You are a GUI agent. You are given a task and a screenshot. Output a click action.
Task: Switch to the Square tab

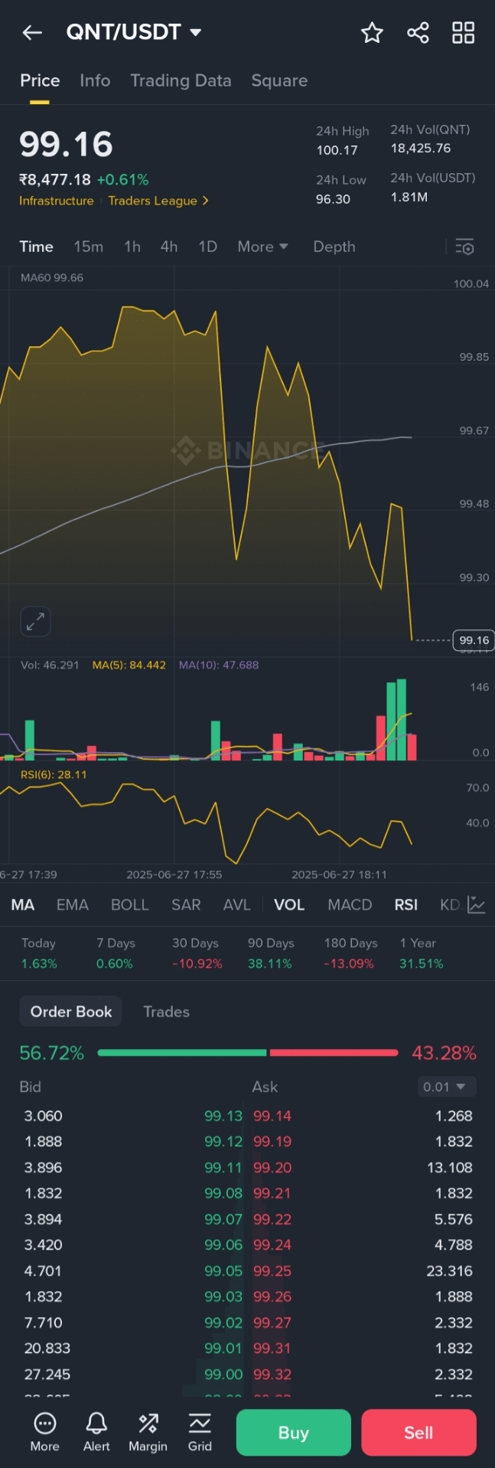point(279,80)
